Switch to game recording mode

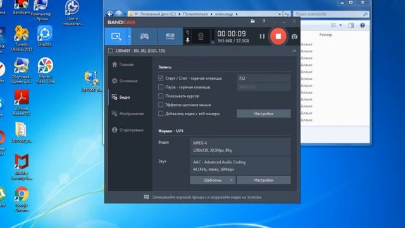[x=144, y=37]
